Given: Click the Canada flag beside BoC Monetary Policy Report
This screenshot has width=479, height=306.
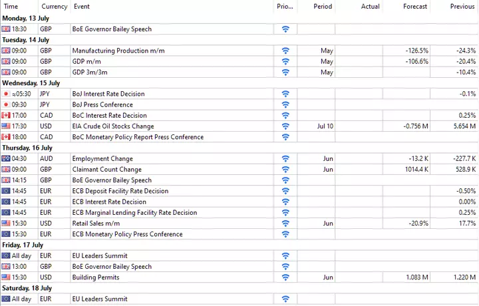Looking at the screenshot, I should point(6,137).
